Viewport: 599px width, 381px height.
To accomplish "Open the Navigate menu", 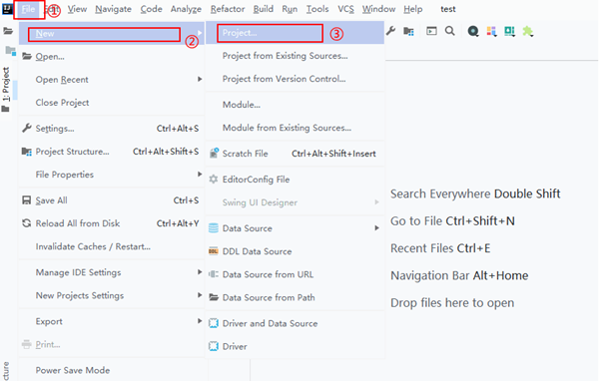I will tap(113, 9).
